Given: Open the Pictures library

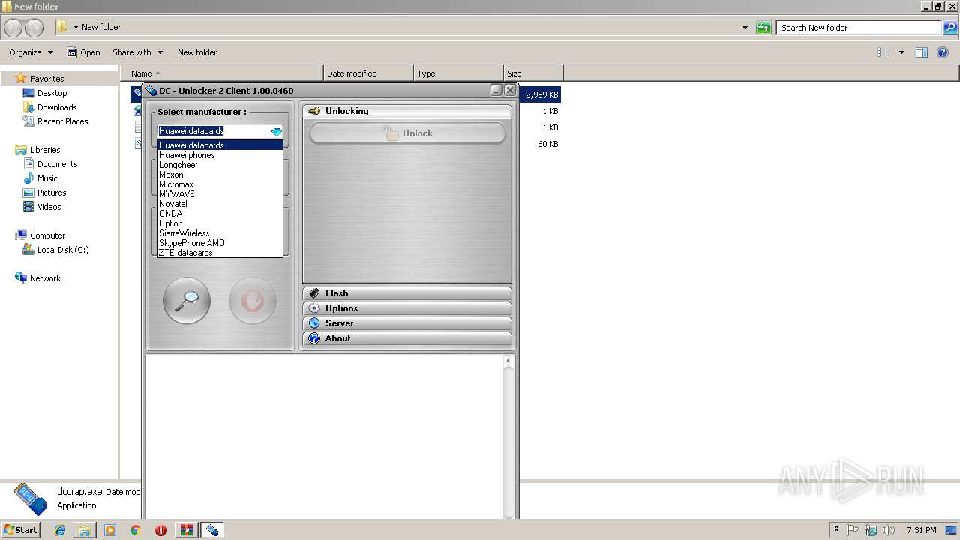Looking at the screenshot, I should [52, 193].
